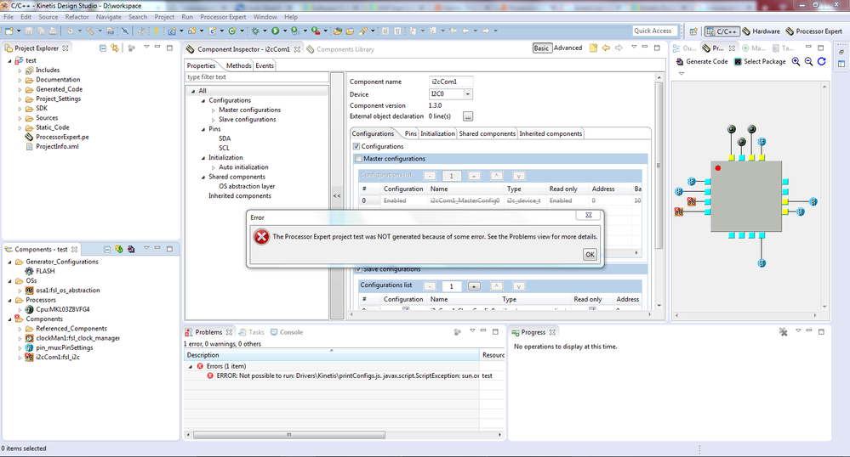The image size is (850, 457).
Task: Click the New project toolbar icon
Action: (x=9, y=31)
